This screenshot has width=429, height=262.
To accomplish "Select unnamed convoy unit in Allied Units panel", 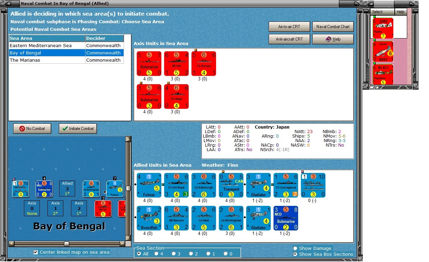I will pos(313,185).
